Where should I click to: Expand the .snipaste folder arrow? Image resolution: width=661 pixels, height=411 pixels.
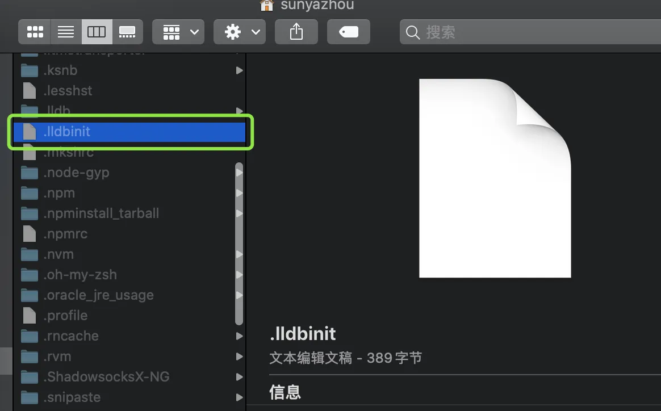(x=239, y=397)
